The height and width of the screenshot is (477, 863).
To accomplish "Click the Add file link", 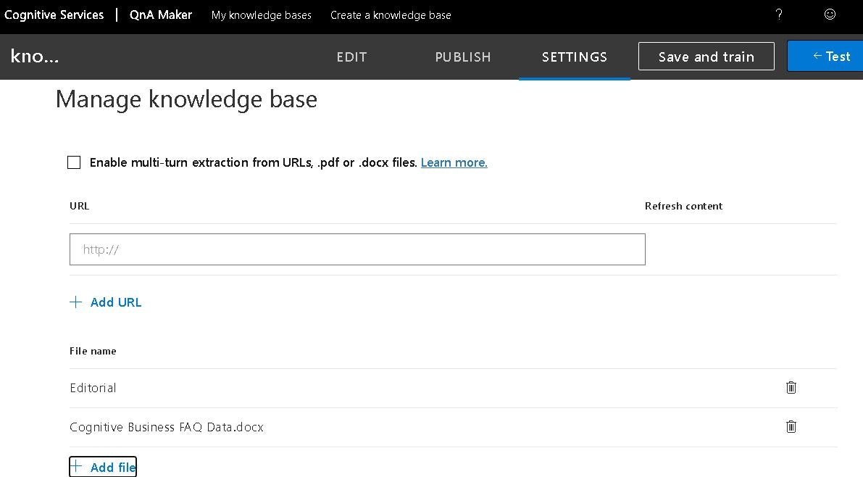I will tap(113, 468).
